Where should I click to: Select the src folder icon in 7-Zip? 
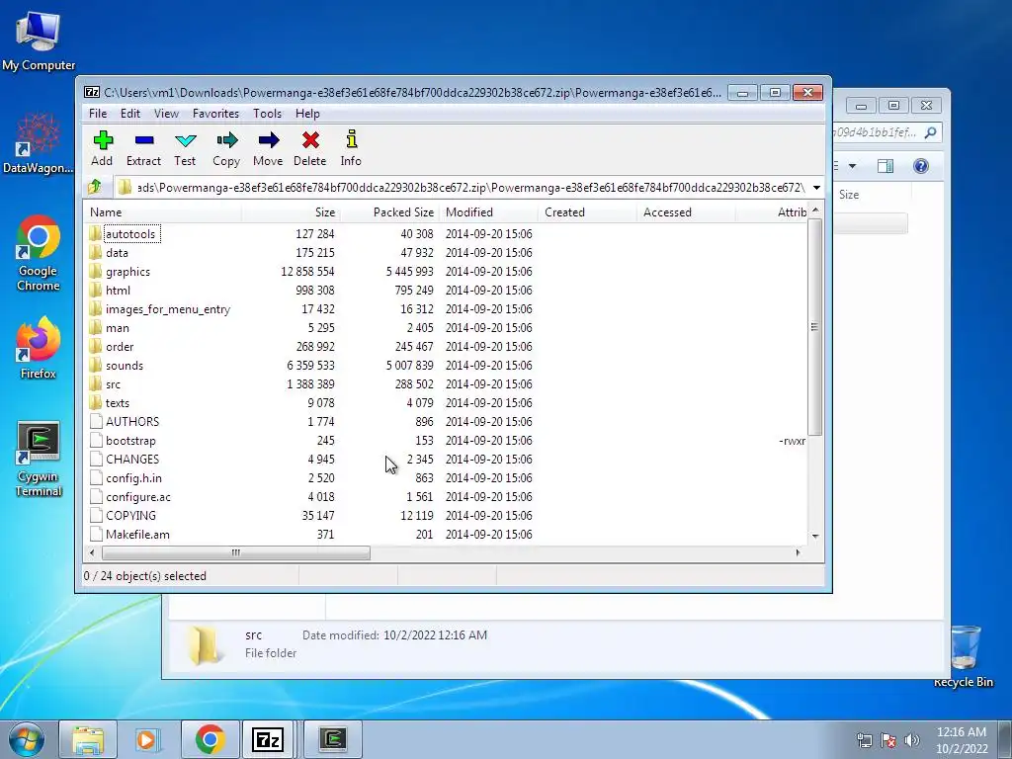click(x=96, y=384)
